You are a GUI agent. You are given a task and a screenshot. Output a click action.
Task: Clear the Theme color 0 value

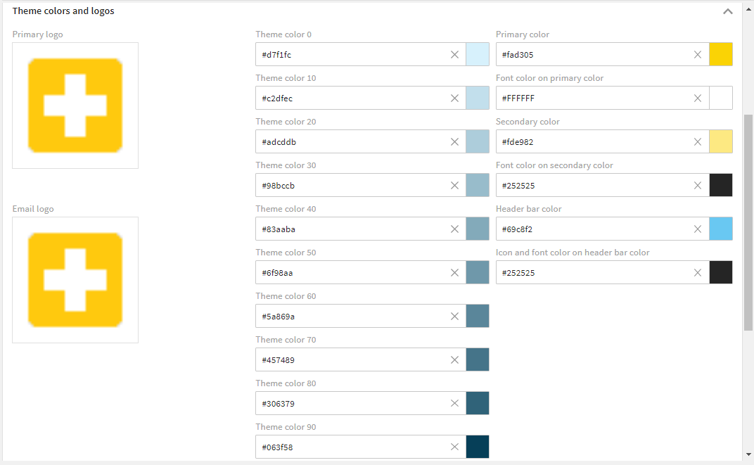tap(454, 54)
